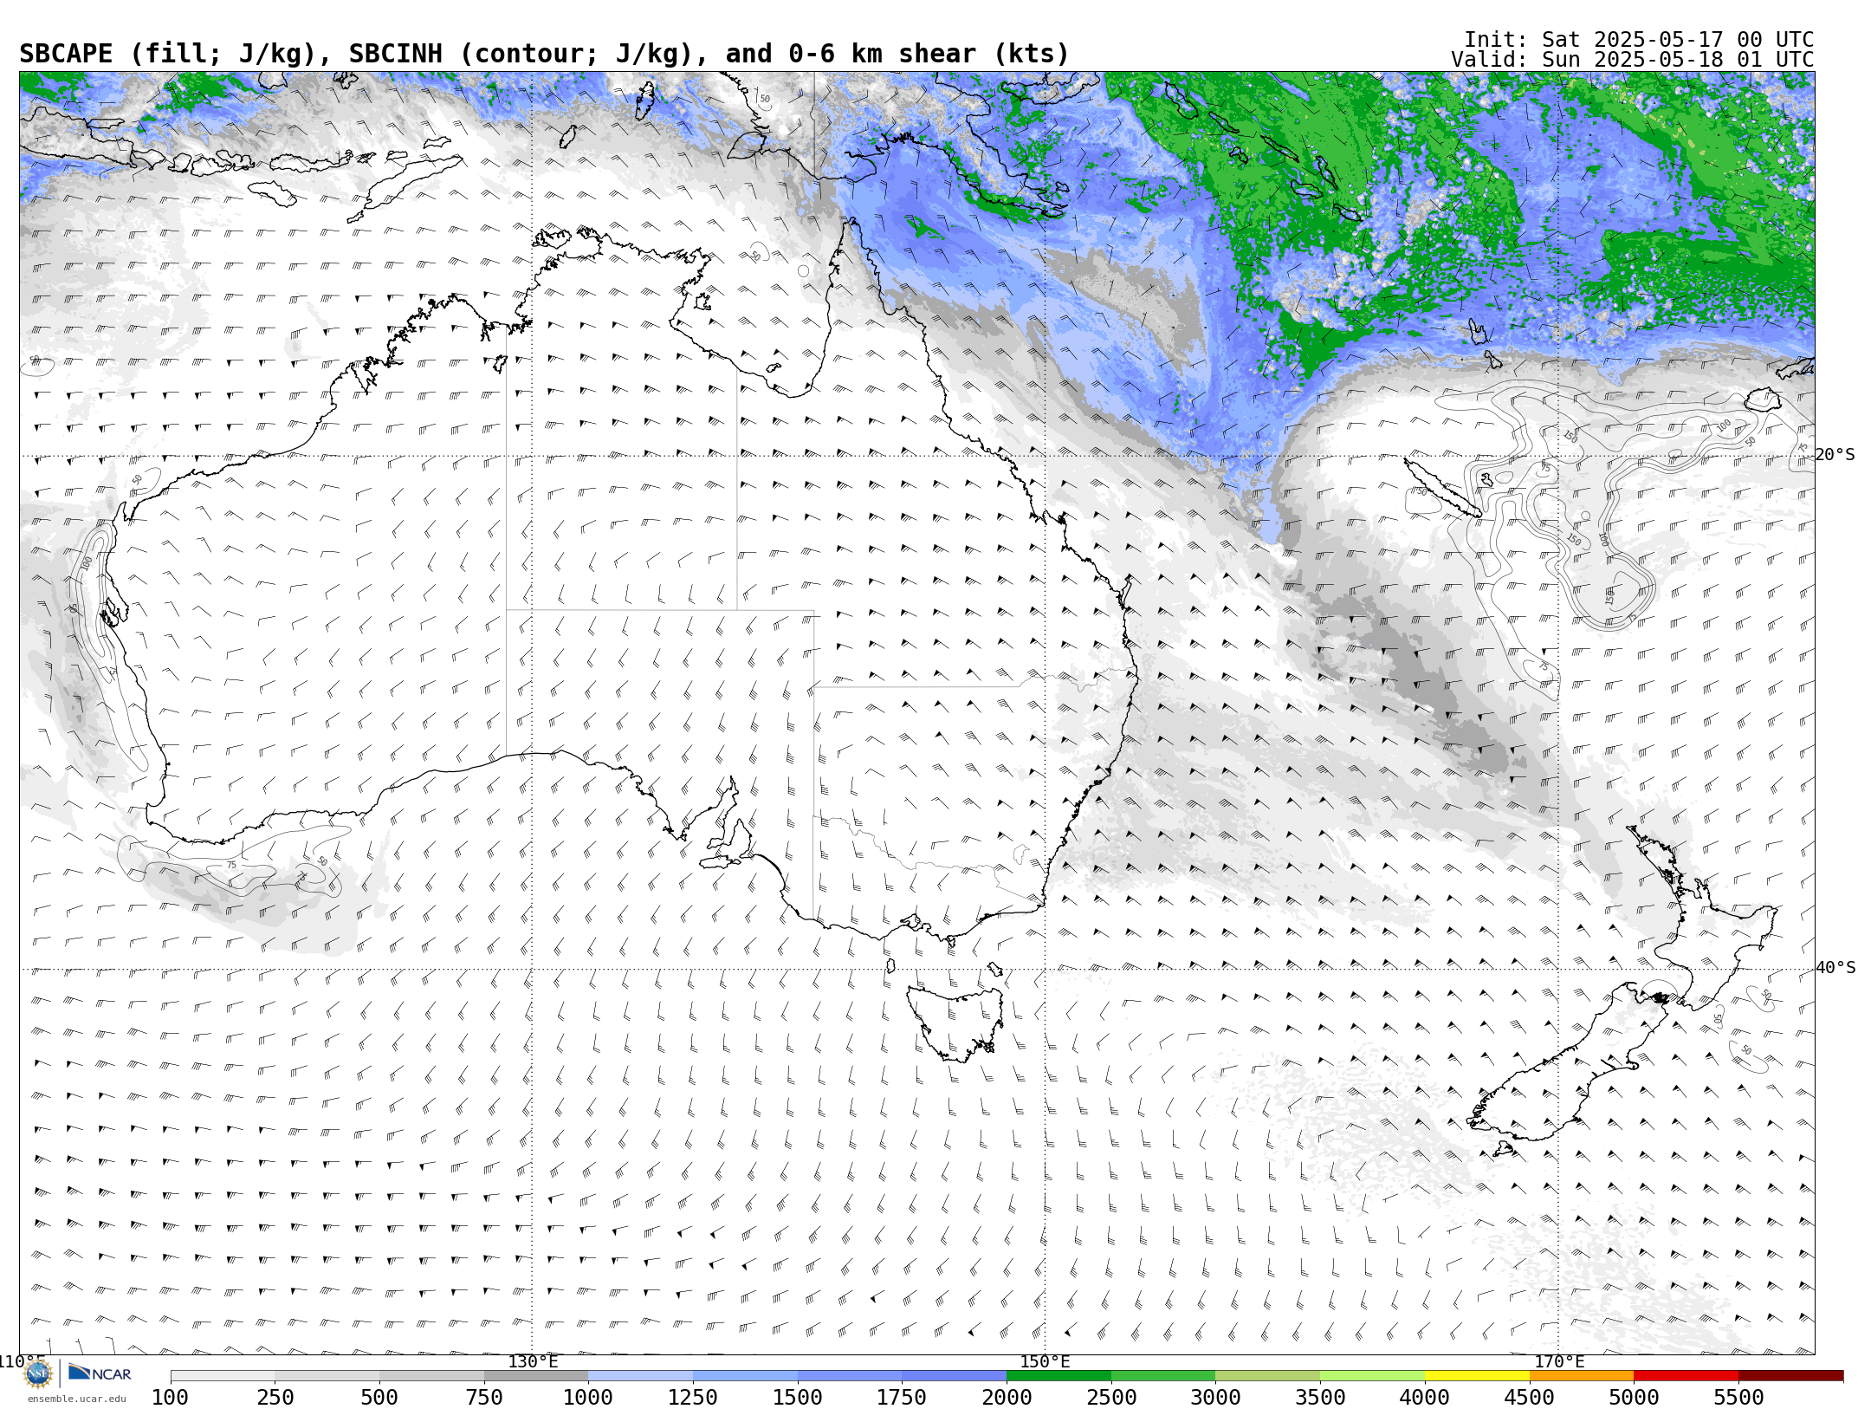Click the 1750 colorbar label
Image resolution: width=1871 pixels, height=1409 pixels.
(x=902, y=1397)
